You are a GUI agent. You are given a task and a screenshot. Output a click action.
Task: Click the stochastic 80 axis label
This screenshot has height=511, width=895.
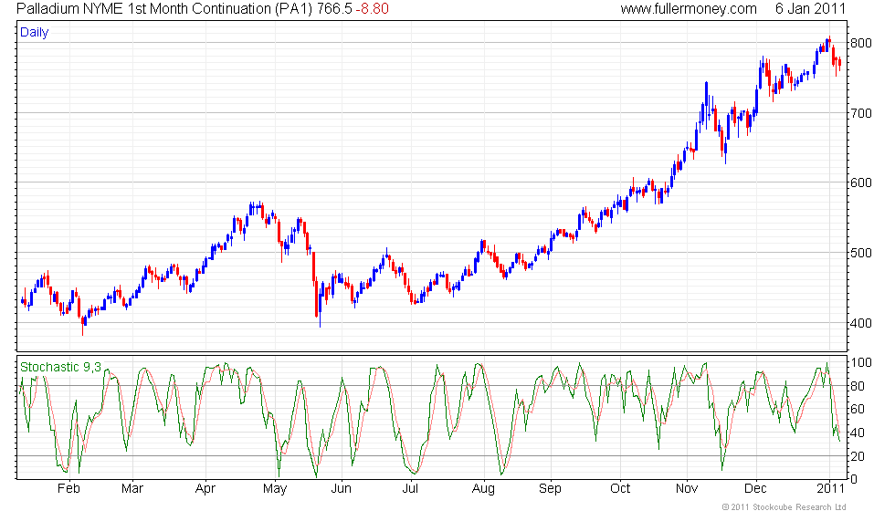coord(858,386)
